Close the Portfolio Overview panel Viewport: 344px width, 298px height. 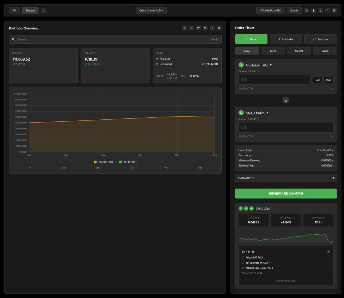point(219,28)
